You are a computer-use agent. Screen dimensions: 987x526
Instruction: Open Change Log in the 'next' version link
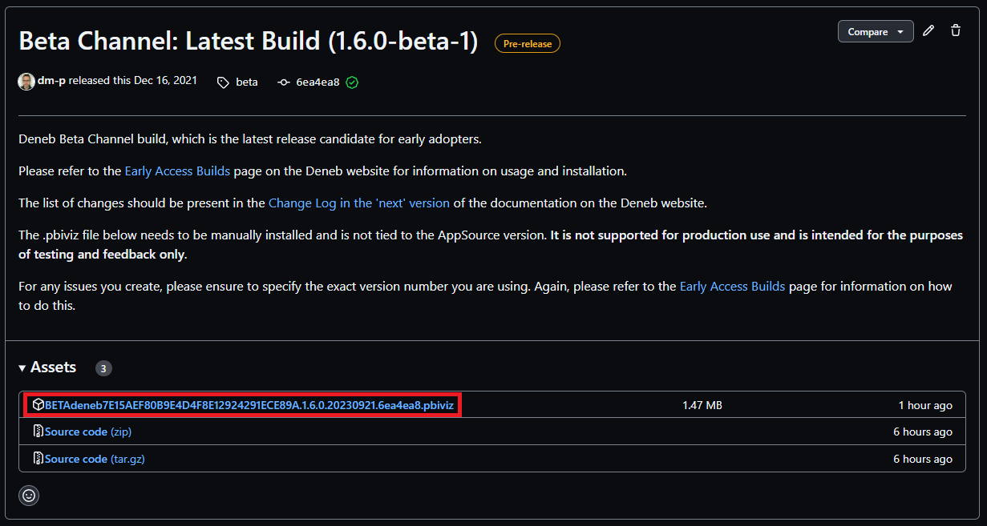coord(359,203)
